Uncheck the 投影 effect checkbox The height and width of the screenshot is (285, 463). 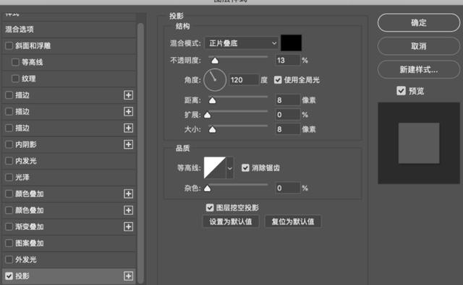click(x=9, y=276)
